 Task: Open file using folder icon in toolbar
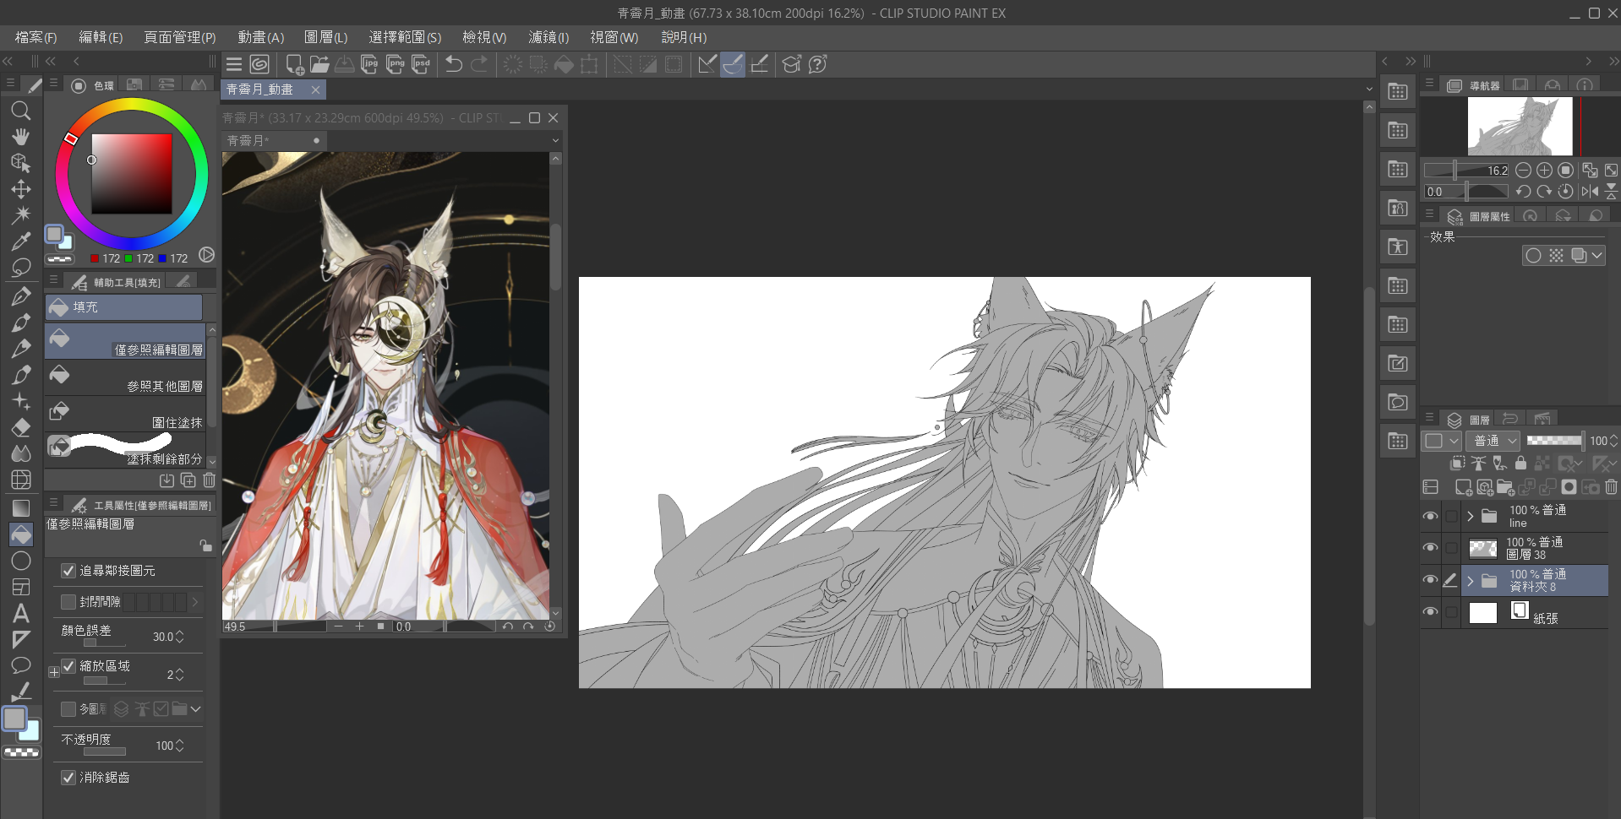coord(319,64)
